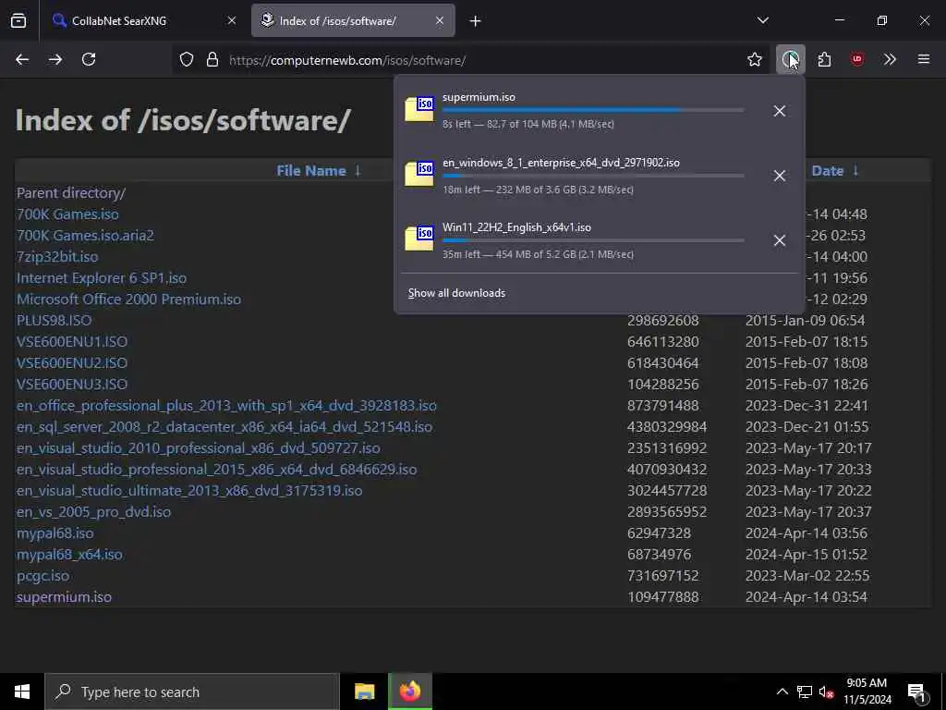Click the Windows 8.1 enterprise download file icon
The width and height of the screenshot is (946, 710).
(x=420, y=175)
